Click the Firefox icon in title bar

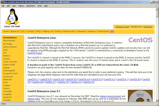pyautogui.click(x=2, y=2)
